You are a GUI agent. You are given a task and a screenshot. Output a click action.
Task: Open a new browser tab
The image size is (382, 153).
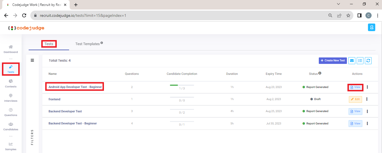point(76,5)
